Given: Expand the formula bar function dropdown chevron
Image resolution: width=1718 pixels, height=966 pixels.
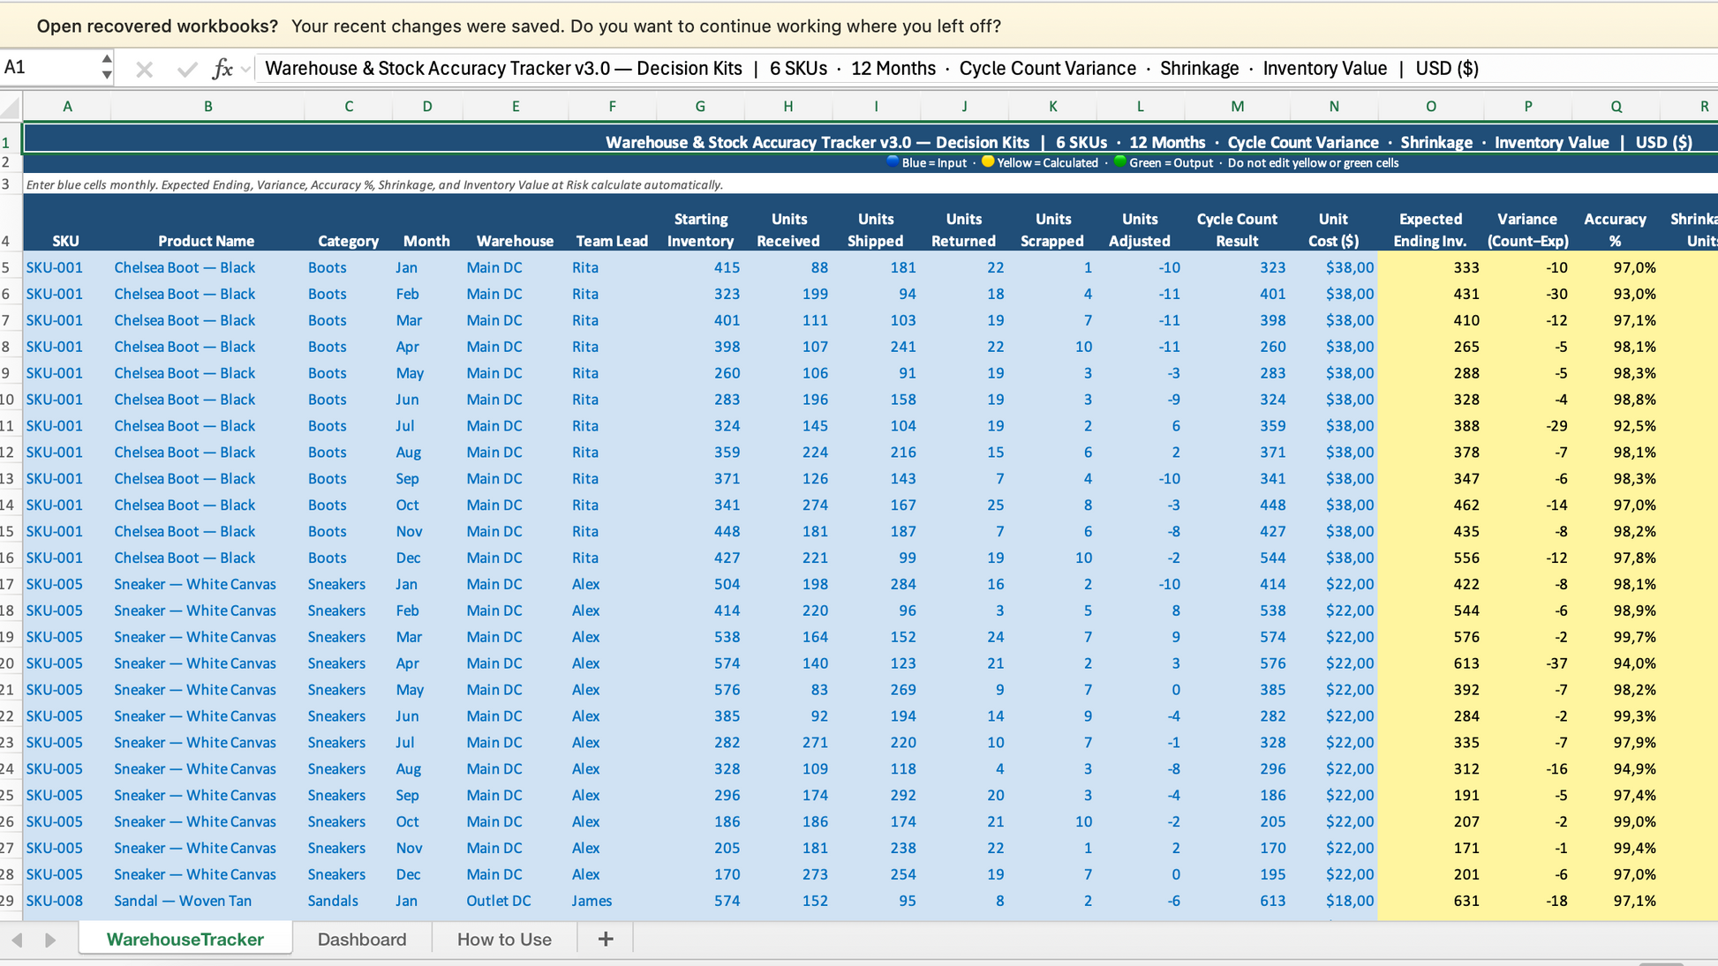Looking at the screenshot, I should (246, 69).
